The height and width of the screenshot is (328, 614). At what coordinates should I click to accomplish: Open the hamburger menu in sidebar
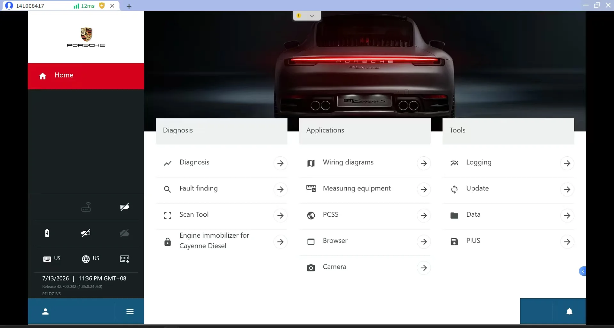(130, 311)
